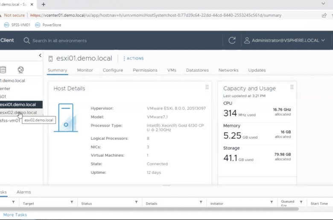Click the Capacity and Usage drag handle
This screenshot has width=333, height=220.
292,87
